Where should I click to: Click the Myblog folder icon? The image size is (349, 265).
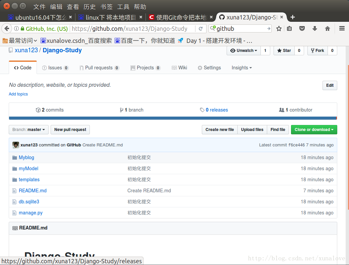(x=15, y=157)
